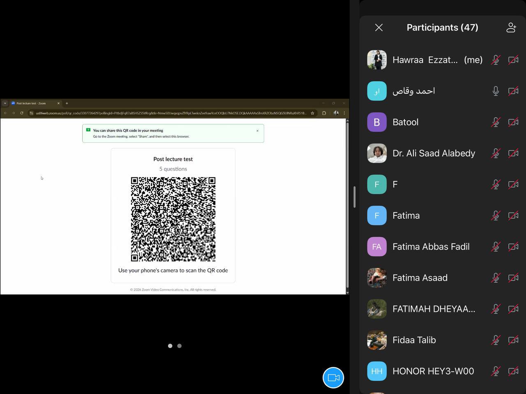Click the browser forward arrow
The image size is (526, 394).
(13, 113)
